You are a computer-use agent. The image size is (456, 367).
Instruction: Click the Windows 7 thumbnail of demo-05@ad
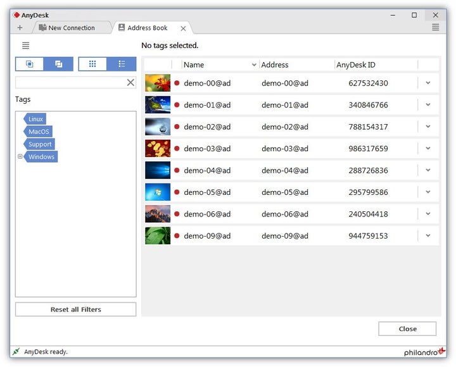(x=158, y=192)
